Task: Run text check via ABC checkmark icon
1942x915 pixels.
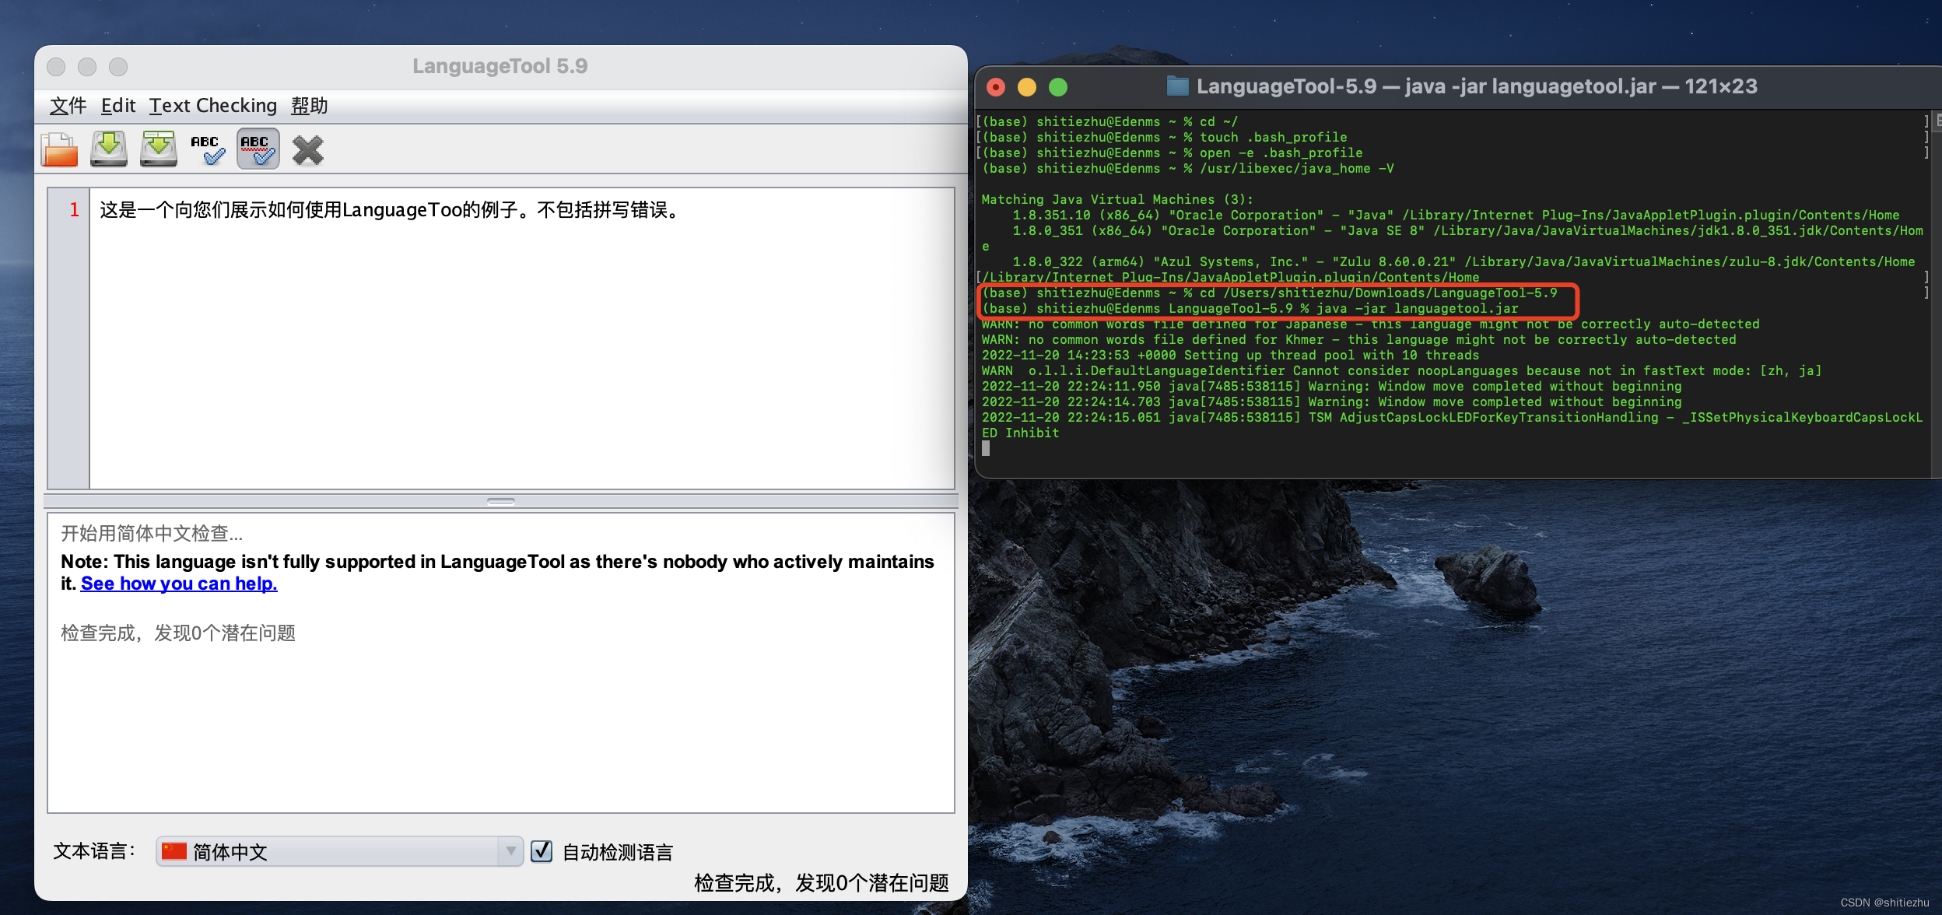Action: [209, 149]
